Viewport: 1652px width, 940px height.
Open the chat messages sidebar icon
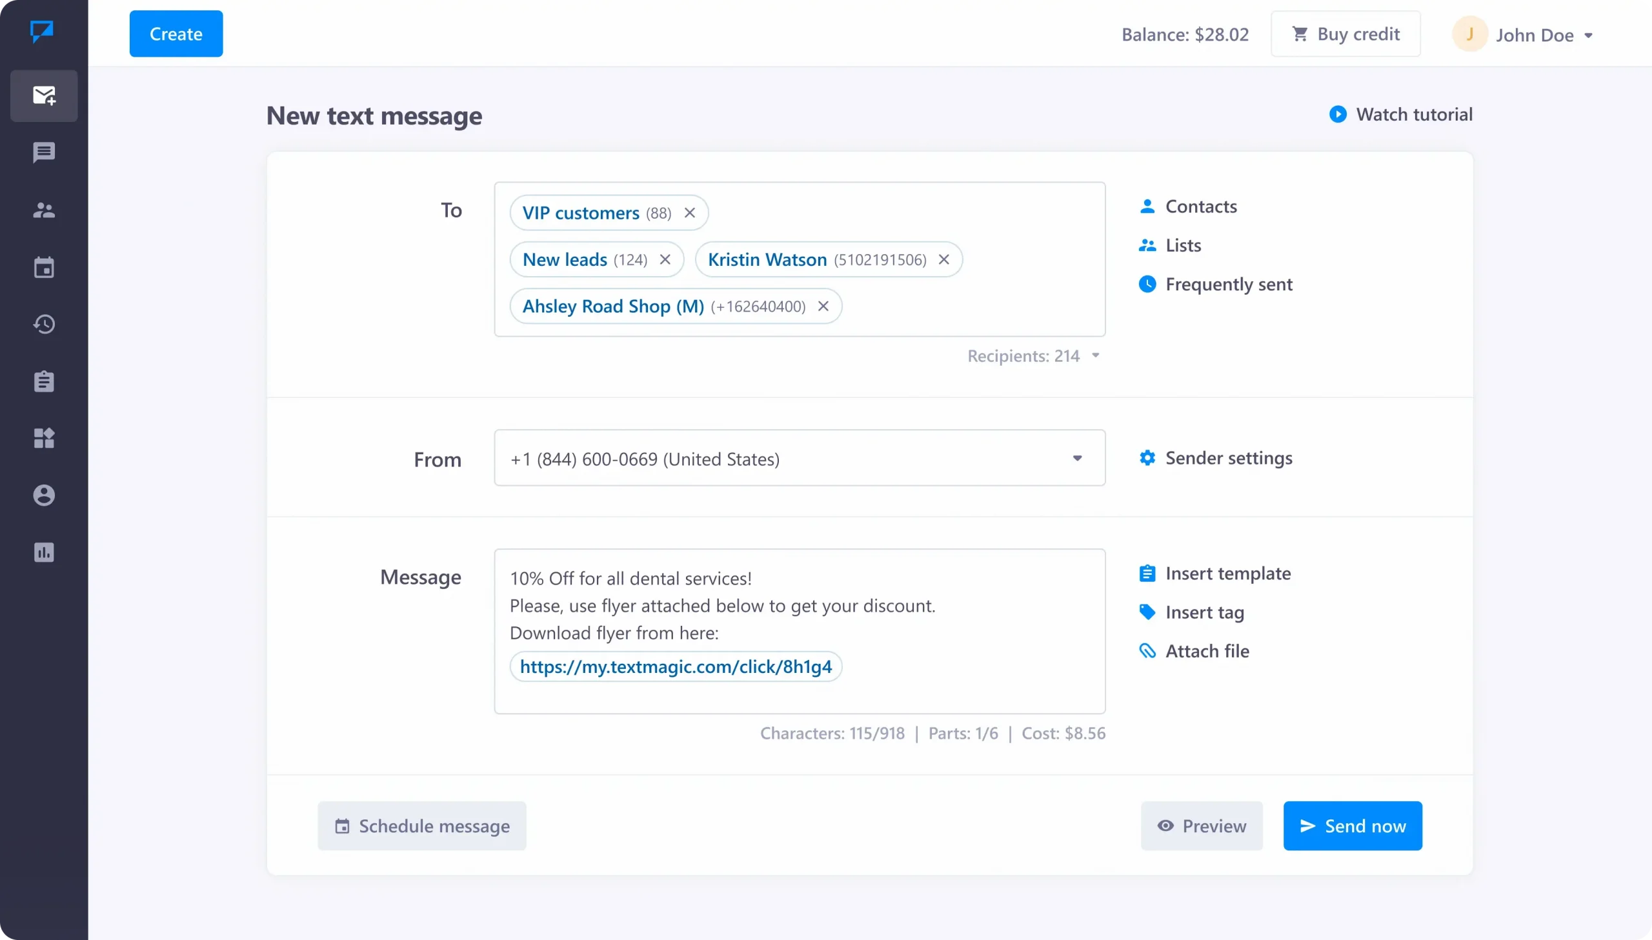(44, 153)
